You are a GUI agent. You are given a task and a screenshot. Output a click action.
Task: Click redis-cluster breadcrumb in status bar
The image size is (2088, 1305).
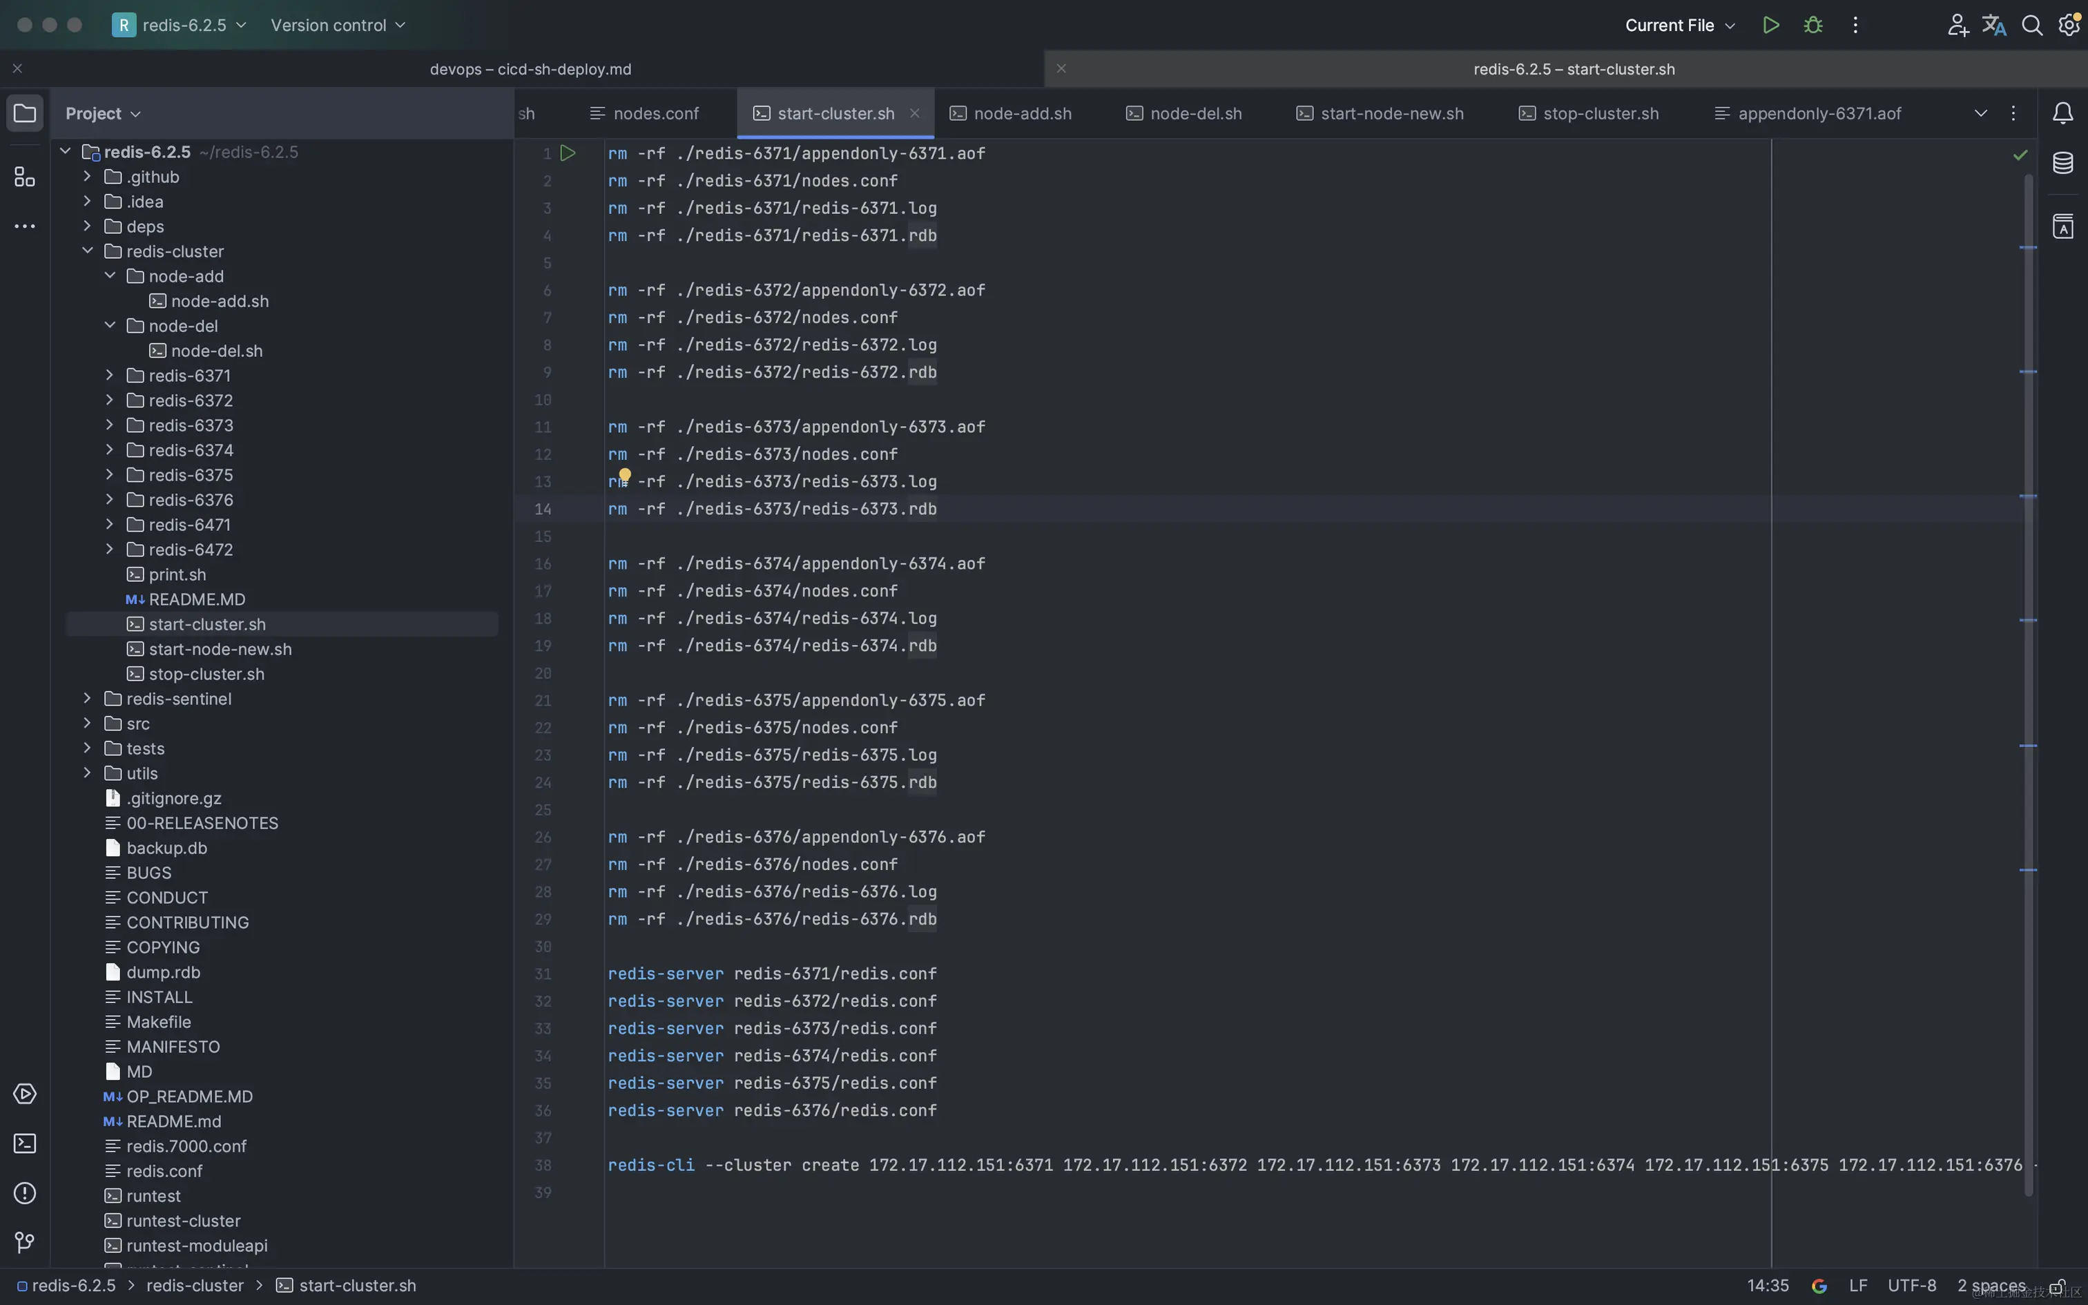click(x=195, y=1286)
